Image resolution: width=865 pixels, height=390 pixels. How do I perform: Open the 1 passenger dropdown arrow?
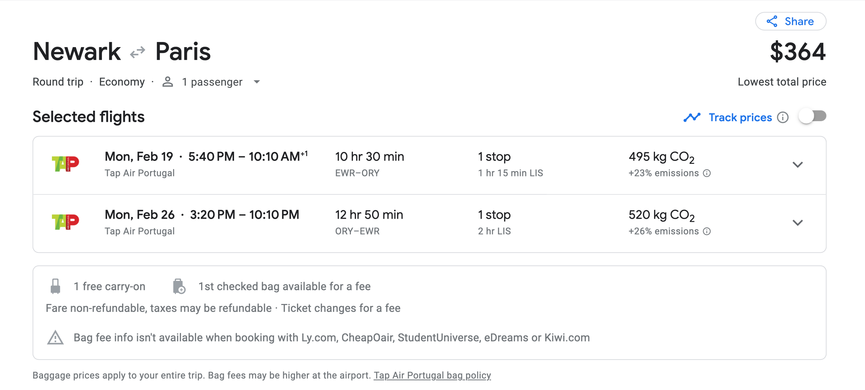pyautogui.click(x=257, y=82)
